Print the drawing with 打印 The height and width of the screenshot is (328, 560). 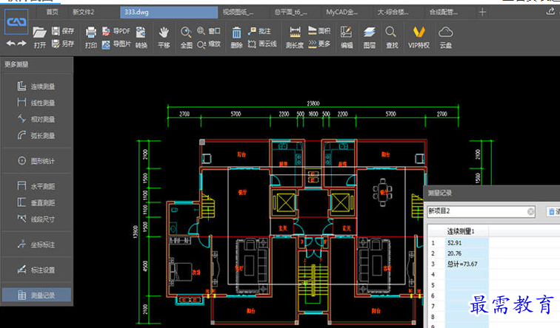pos(91,38)
